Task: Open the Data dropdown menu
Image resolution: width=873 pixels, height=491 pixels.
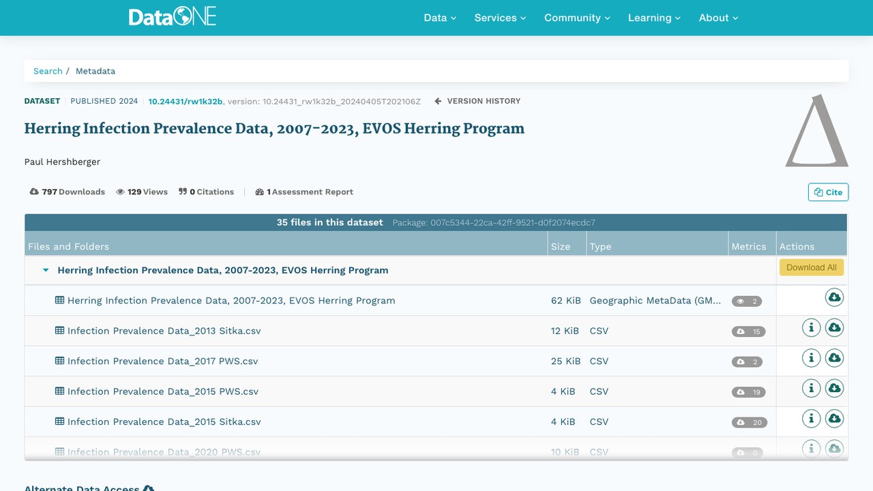Action: point(440,18)
